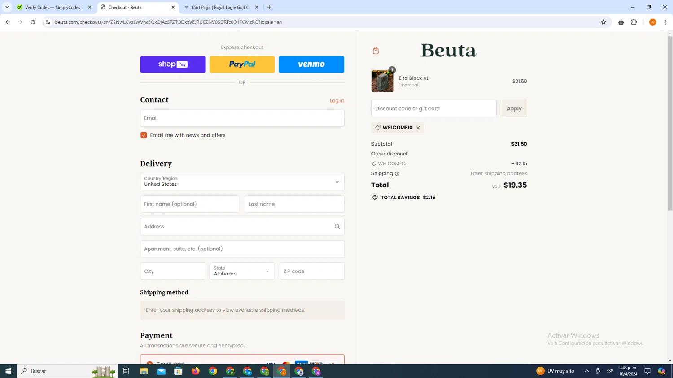This screenshot has width=673, height=378.
Task: Bookmark this page with the star icon
Action: pos(603,22)
